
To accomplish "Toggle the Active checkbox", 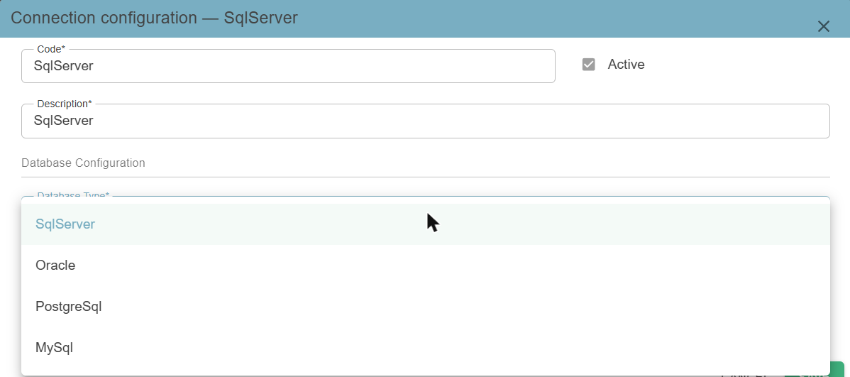I will (x=589, y=65).
